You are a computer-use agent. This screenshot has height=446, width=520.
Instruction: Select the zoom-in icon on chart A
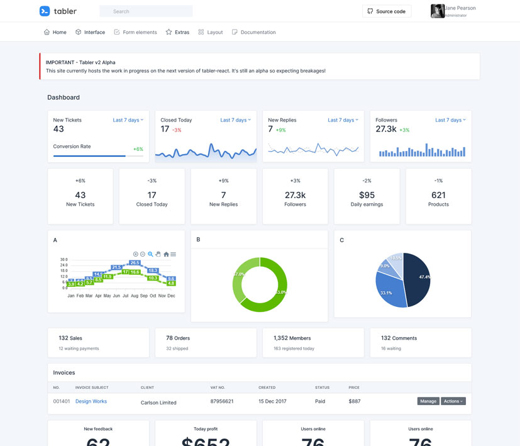[136, 254]
